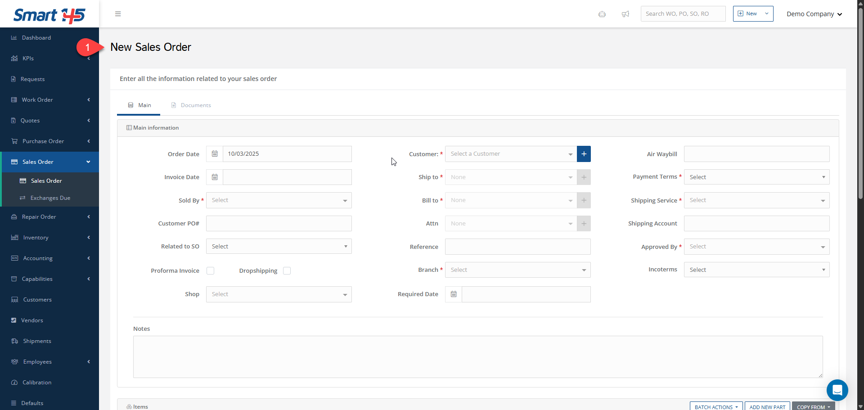The image size is (864, 410).
Task: Click the Invoice Date calendar icon
Action: coord(215,177)
